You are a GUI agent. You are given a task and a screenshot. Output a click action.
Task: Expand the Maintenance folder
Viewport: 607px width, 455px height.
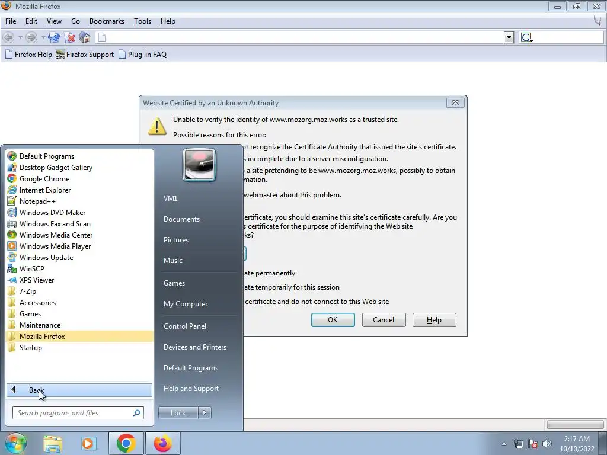coord(79,325)
